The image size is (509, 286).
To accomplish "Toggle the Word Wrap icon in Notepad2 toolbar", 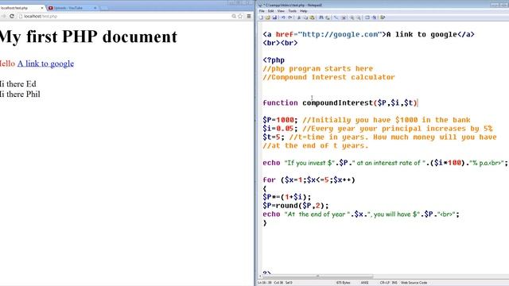I will coord(336,17).
